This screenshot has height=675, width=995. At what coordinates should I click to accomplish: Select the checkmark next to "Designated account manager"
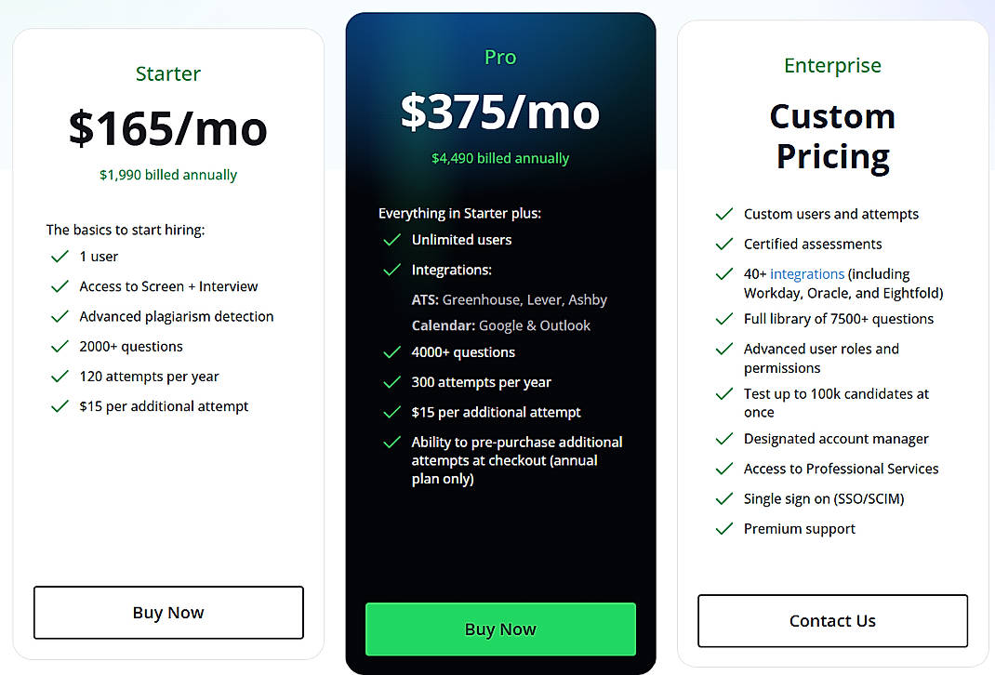coord(724,438)
